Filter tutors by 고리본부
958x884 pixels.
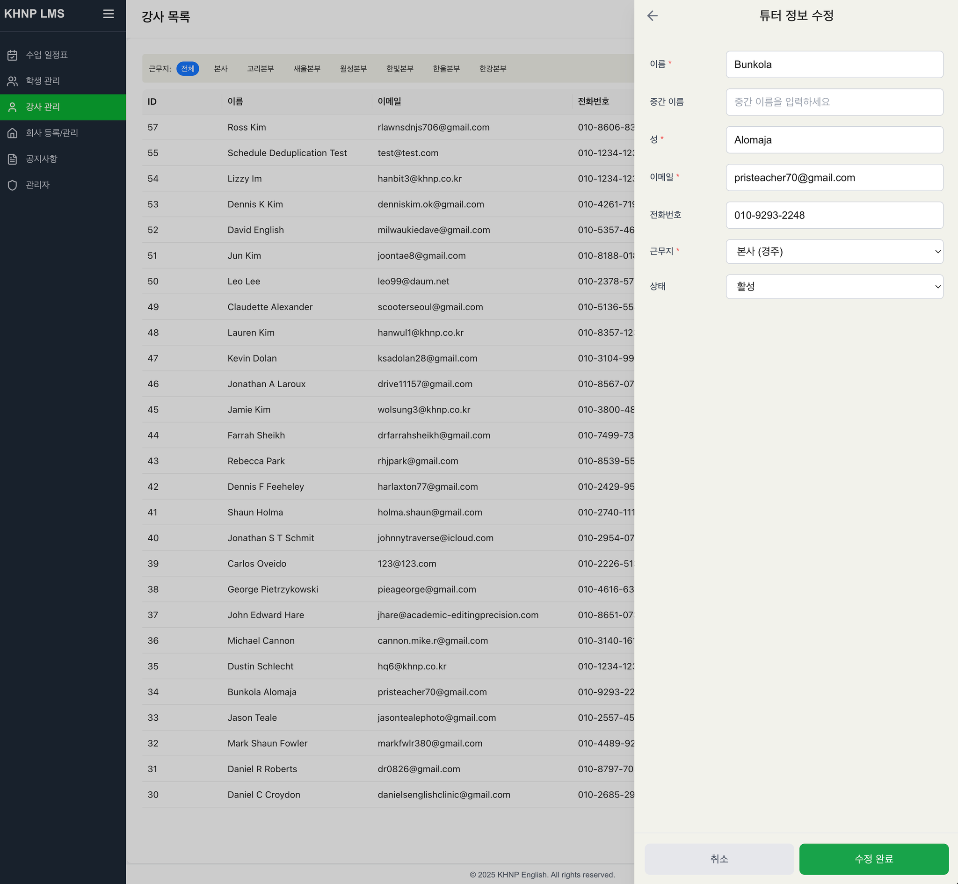(260, 69)
